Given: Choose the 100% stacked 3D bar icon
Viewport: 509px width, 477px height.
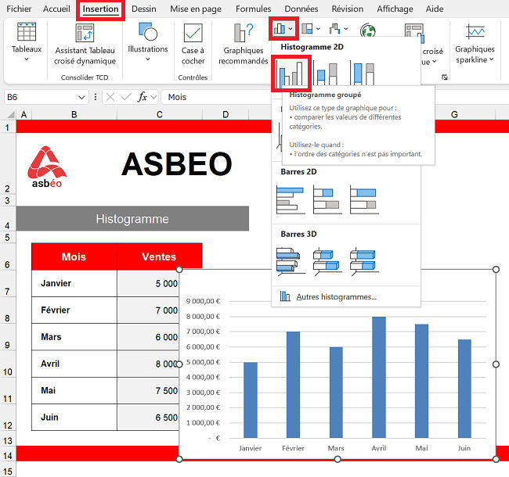Looking at the screenshot, I should [x=363, y=260].
